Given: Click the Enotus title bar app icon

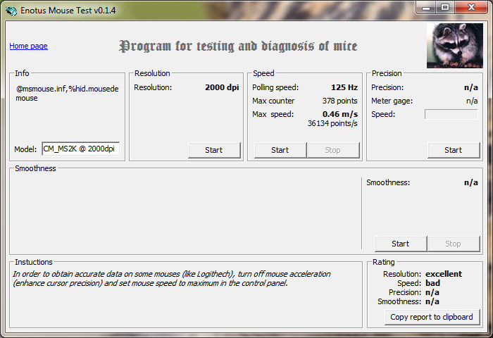Looking at the screenshot, I should [x=11, y=11].
